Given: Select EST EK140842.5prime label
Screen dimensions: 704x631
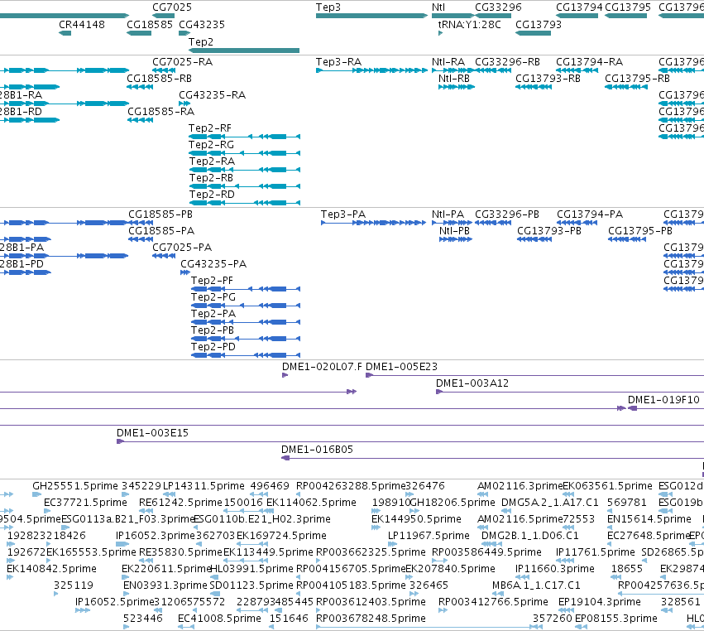Looking at the screenshot, I should pos(51,569).
